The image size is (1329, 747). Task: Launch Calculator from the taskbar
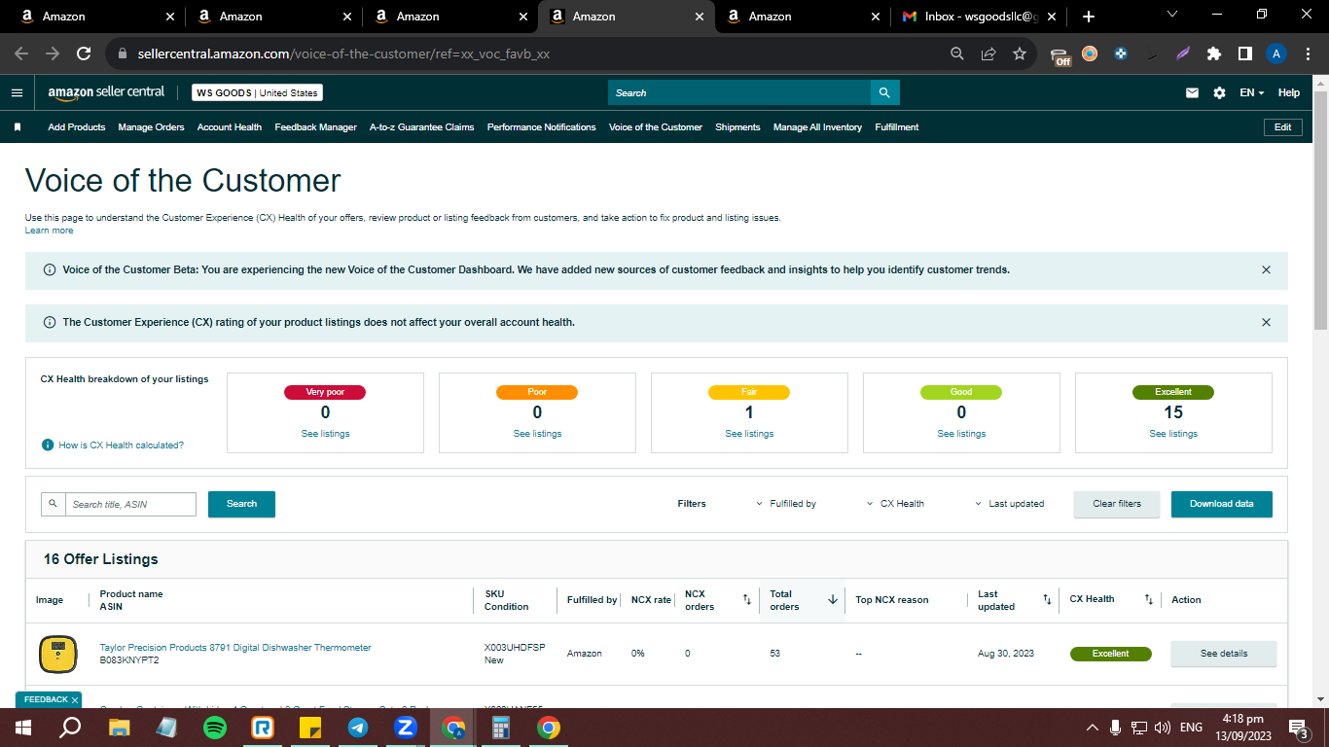(x=501, y=728)
